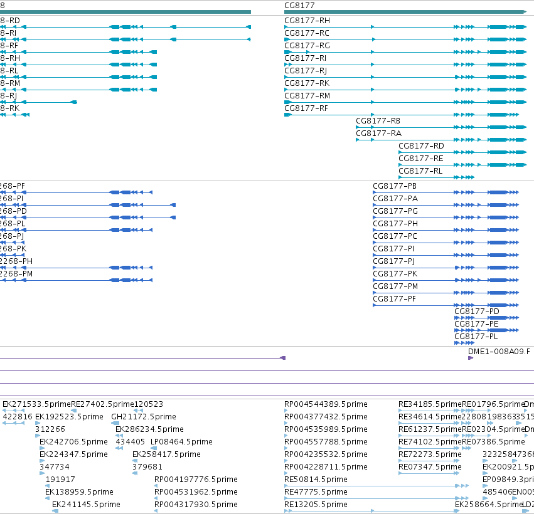Select the purple DME1-008A09.F arrow glyph
Viewport: 534px width, 514px height.
(x=471, y=358)
